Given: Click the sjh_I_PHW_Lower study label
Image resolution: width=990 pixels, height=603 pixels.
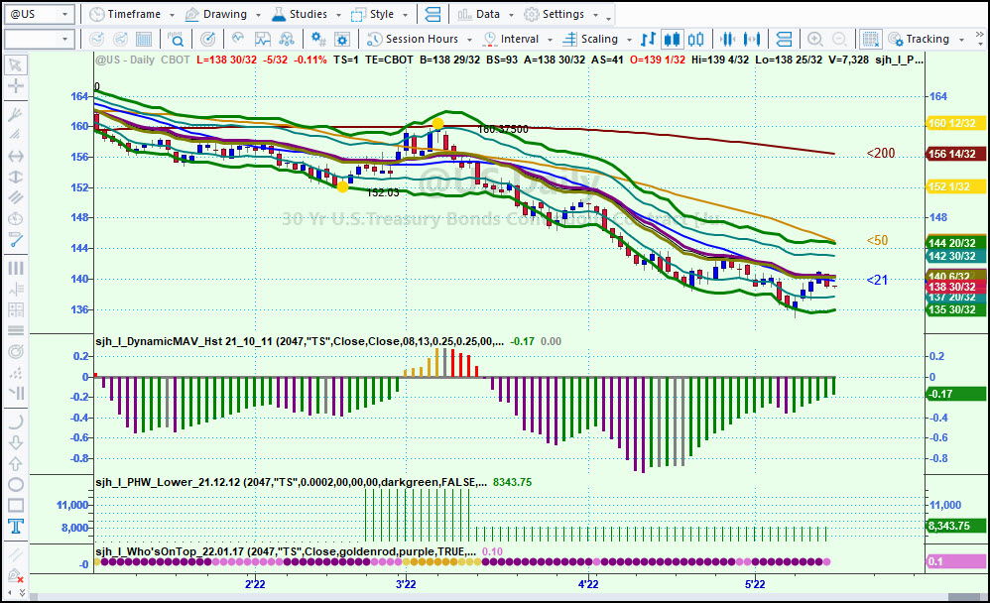Looking at the screenshot, I should click(292, 482).
